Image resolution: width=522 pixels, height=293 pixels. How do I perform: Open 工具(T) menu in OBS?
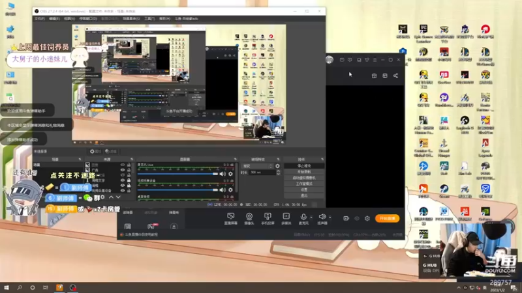pos(149,19)
